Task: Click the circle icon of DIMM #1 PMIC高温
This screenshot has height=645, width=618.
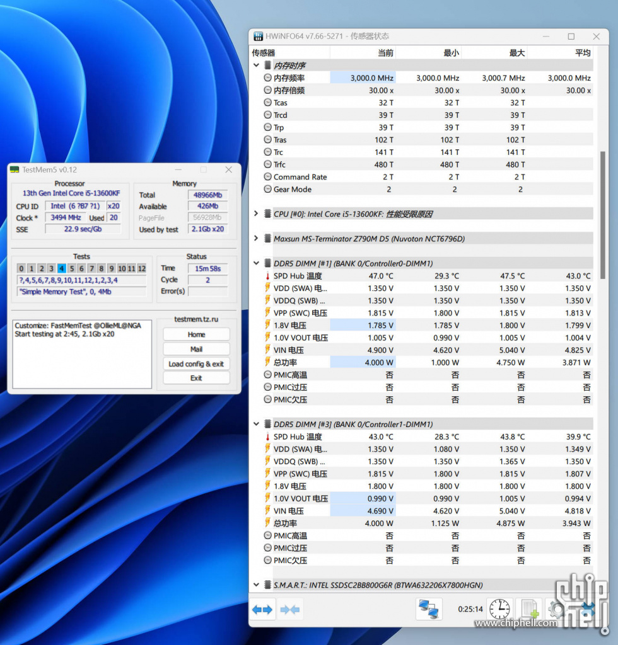Action: point(267,375)
